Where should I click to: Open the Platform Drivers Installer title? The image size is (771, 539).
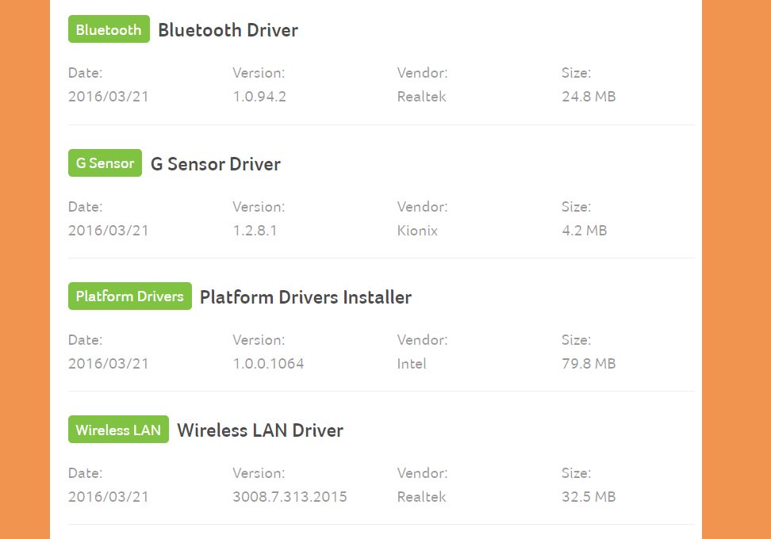[x=305, y=296]
